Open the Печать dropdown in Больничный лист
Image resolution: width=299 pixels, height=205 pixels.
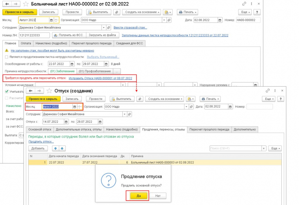(187, 12)
